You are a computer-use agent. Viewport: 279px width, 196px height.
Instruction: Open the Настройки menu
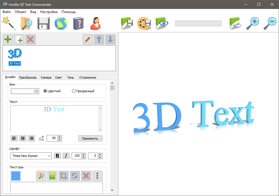(x=49, y=12)
